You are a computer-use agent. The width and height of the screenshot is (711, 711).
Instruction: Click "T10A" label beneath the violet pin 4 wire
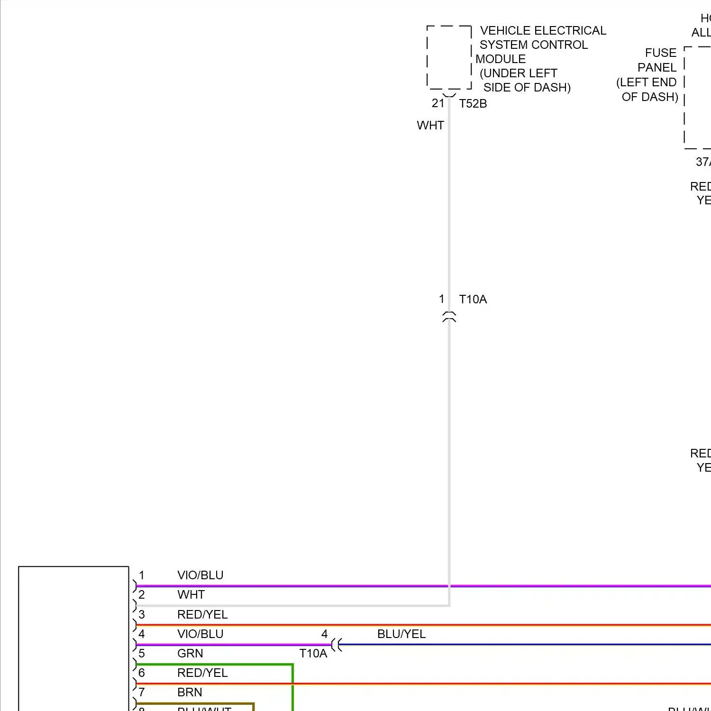[313, 654]
